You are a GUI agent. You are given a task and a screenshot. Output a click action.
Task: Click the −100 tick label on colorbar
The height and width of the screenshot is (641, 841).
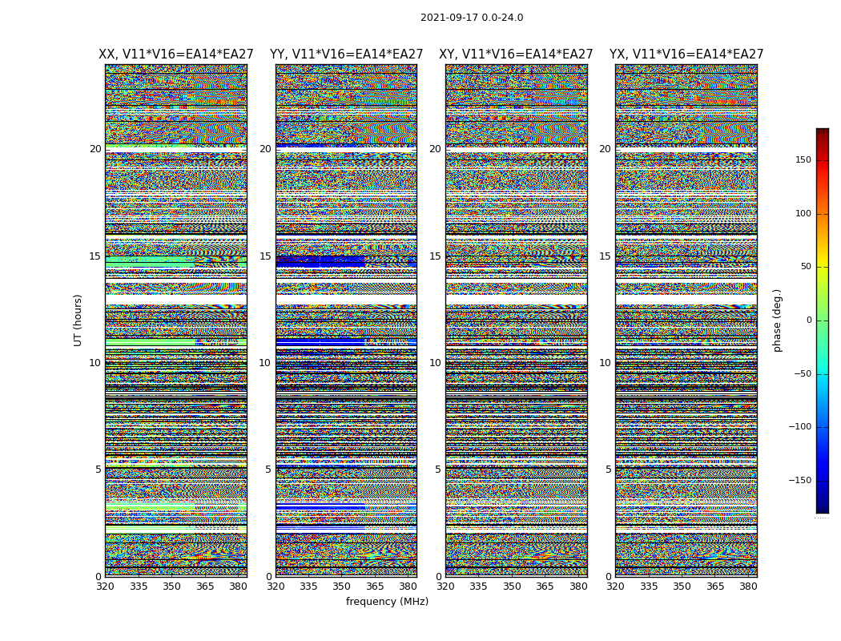[x=800, y=427]
